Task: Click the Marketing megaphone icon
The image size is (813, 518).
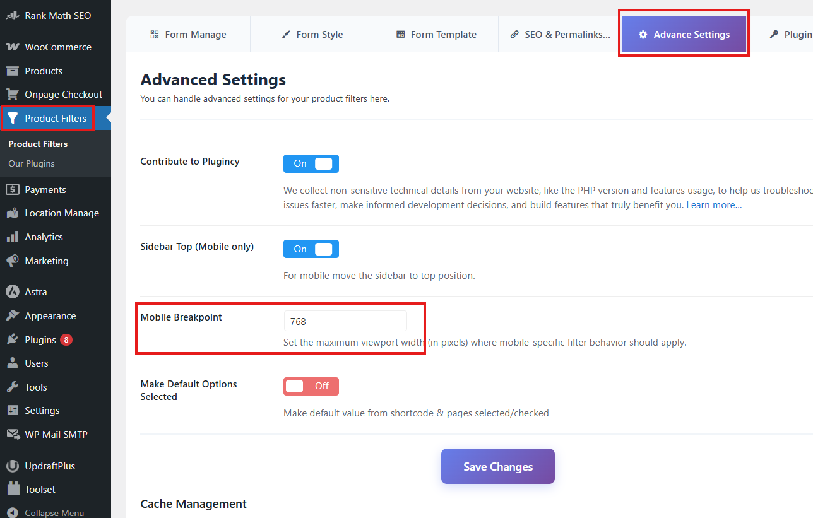Action: click(12, 261)
